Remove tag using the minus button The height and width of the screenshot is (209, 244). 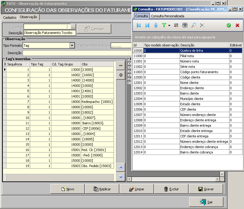[x=121, y=65]
